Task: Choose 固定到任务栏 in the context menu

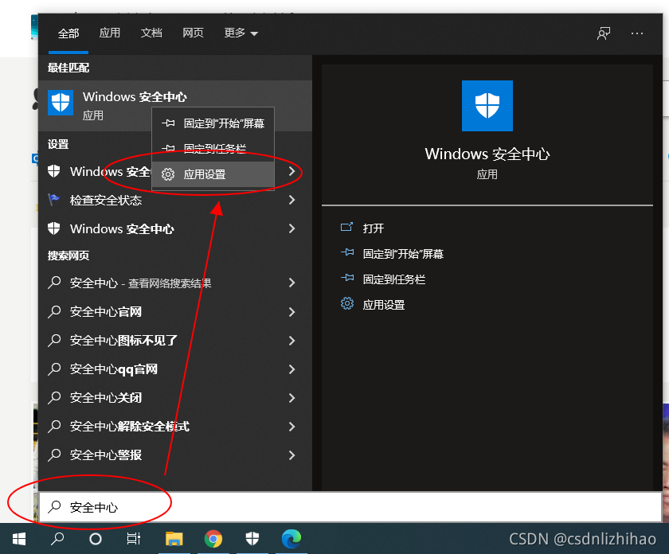Action: (213, 148)
